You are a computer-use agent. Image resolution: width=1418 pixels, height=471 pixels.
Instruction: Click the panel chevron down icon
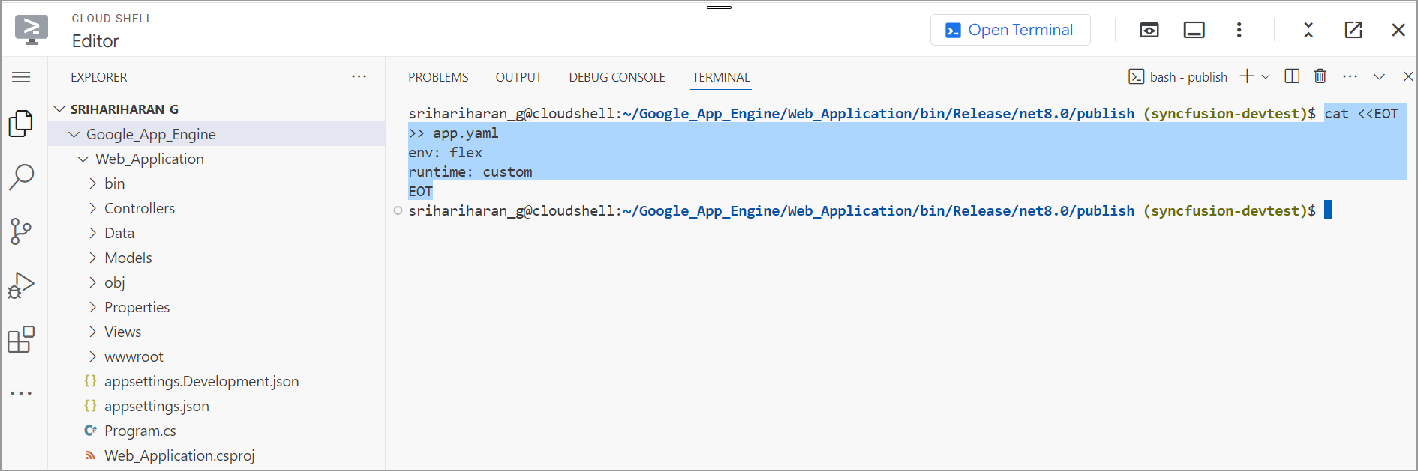pyautogui.click(x=1379, y=76)
